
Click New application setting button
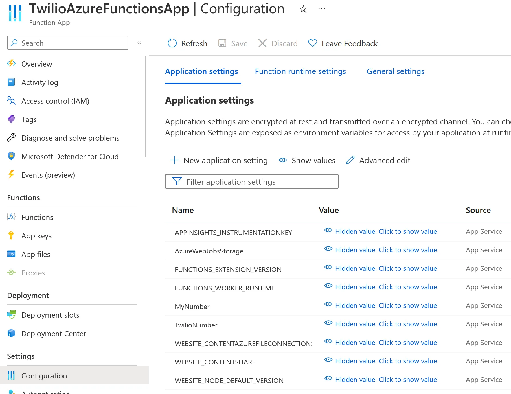pyautogui.click(x=219, y=160)
